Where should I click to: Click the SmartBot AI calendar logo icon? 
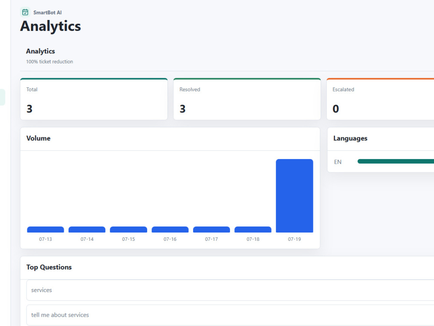(25, 12)
